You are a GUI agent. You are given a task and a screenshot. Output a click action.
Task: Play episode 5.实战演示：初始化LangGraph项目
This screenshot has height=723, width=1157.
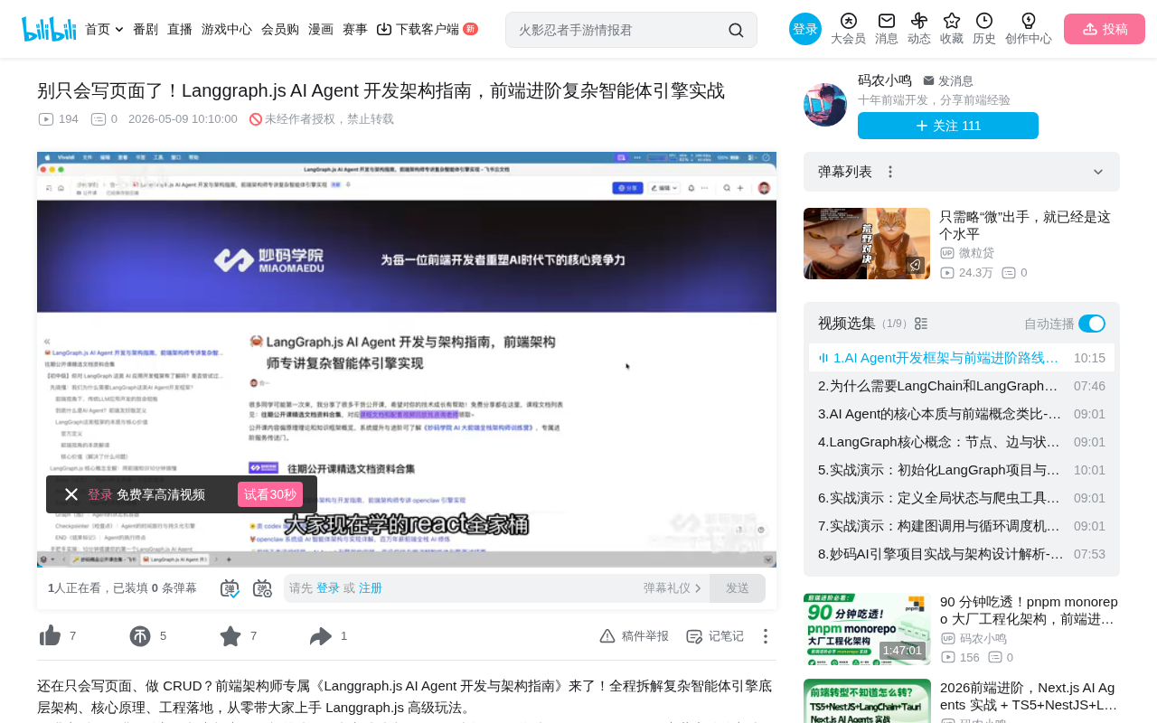pos(962,470)
